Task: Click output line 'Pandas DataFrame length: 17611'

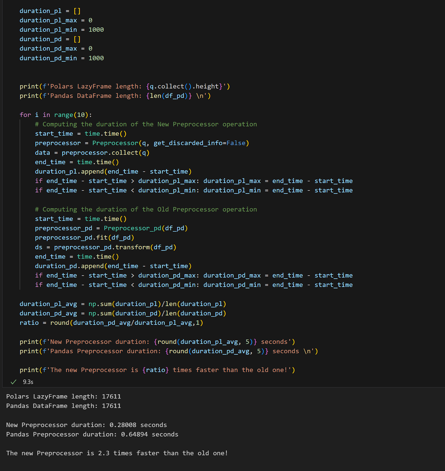Action: (64, 406)
